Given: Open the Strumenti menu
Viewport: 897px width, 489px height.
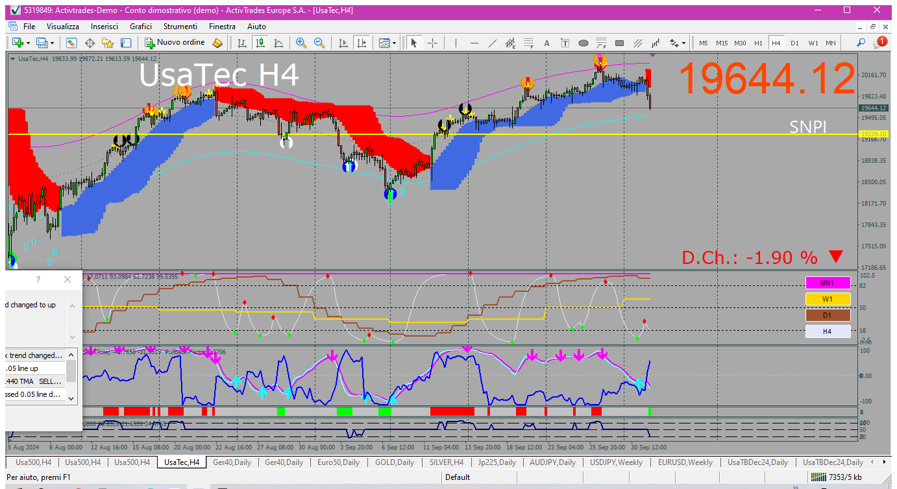Looking at the screenshot, I should coord(180,27).
